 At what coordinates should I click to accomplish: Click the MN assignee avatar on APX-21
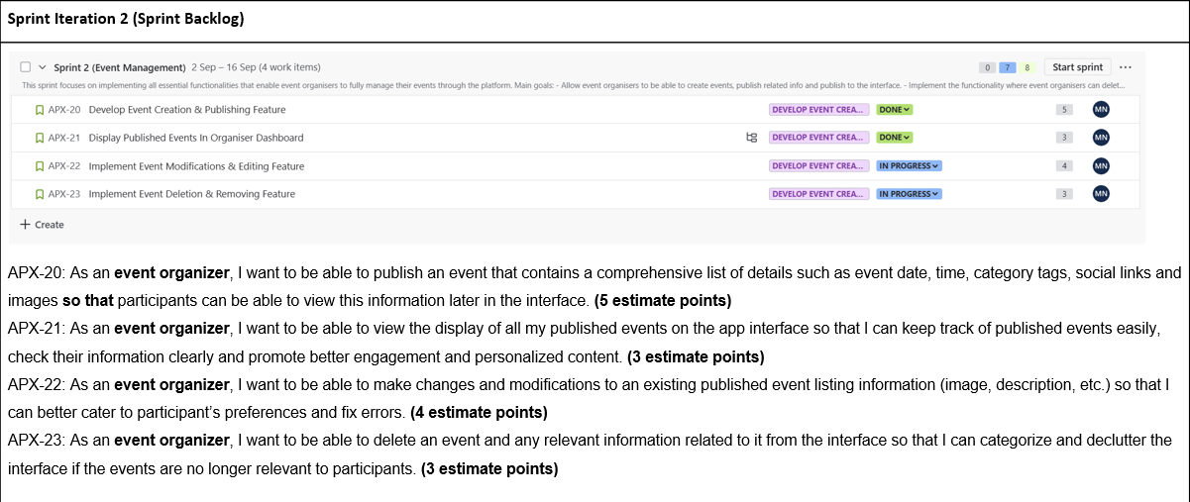point(1101,138)
